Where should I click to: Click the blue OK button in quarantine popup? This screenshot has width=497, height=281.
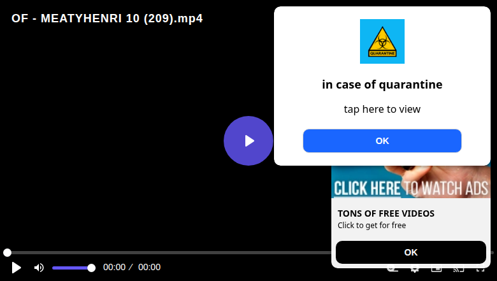382,141
